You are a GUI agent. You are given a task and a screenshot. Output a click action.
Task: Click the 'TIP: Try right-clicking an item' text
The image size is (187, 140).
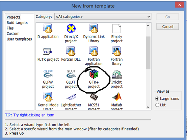pos(30,115)
